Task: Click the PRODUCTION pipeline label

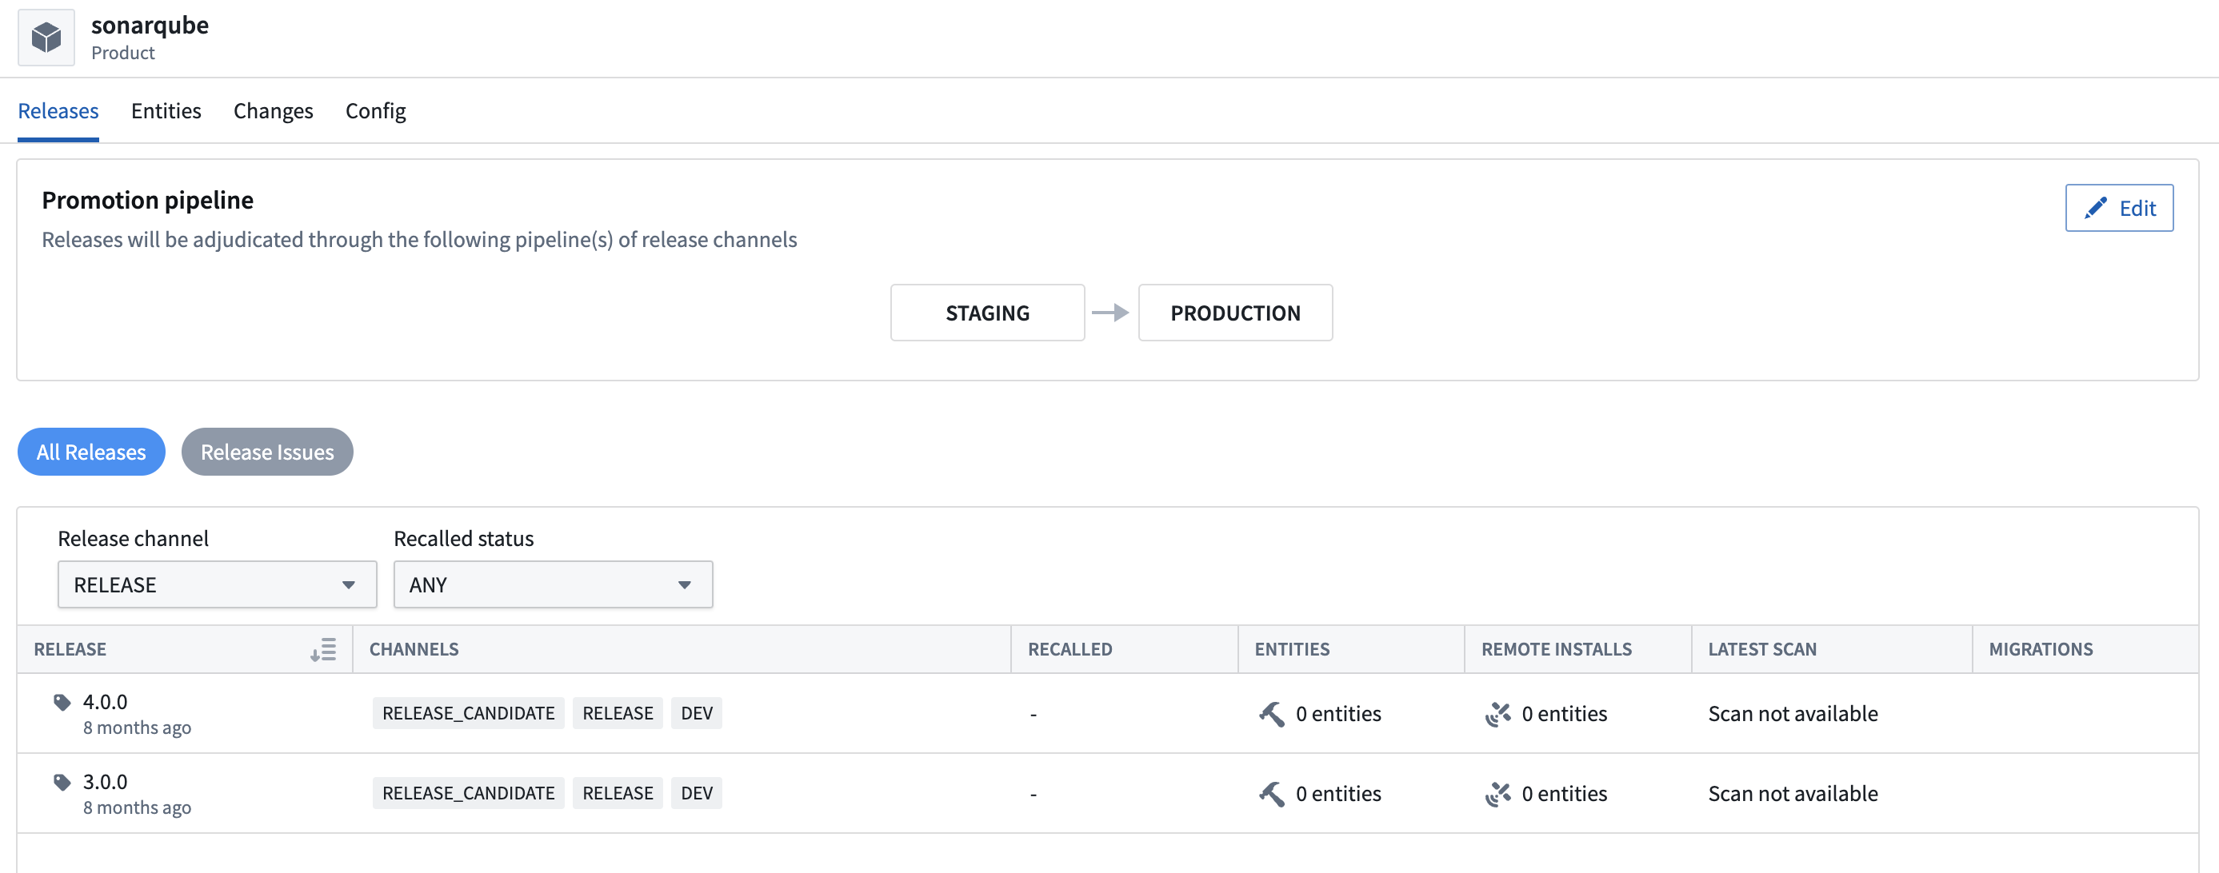Action: pos(1235,311)
